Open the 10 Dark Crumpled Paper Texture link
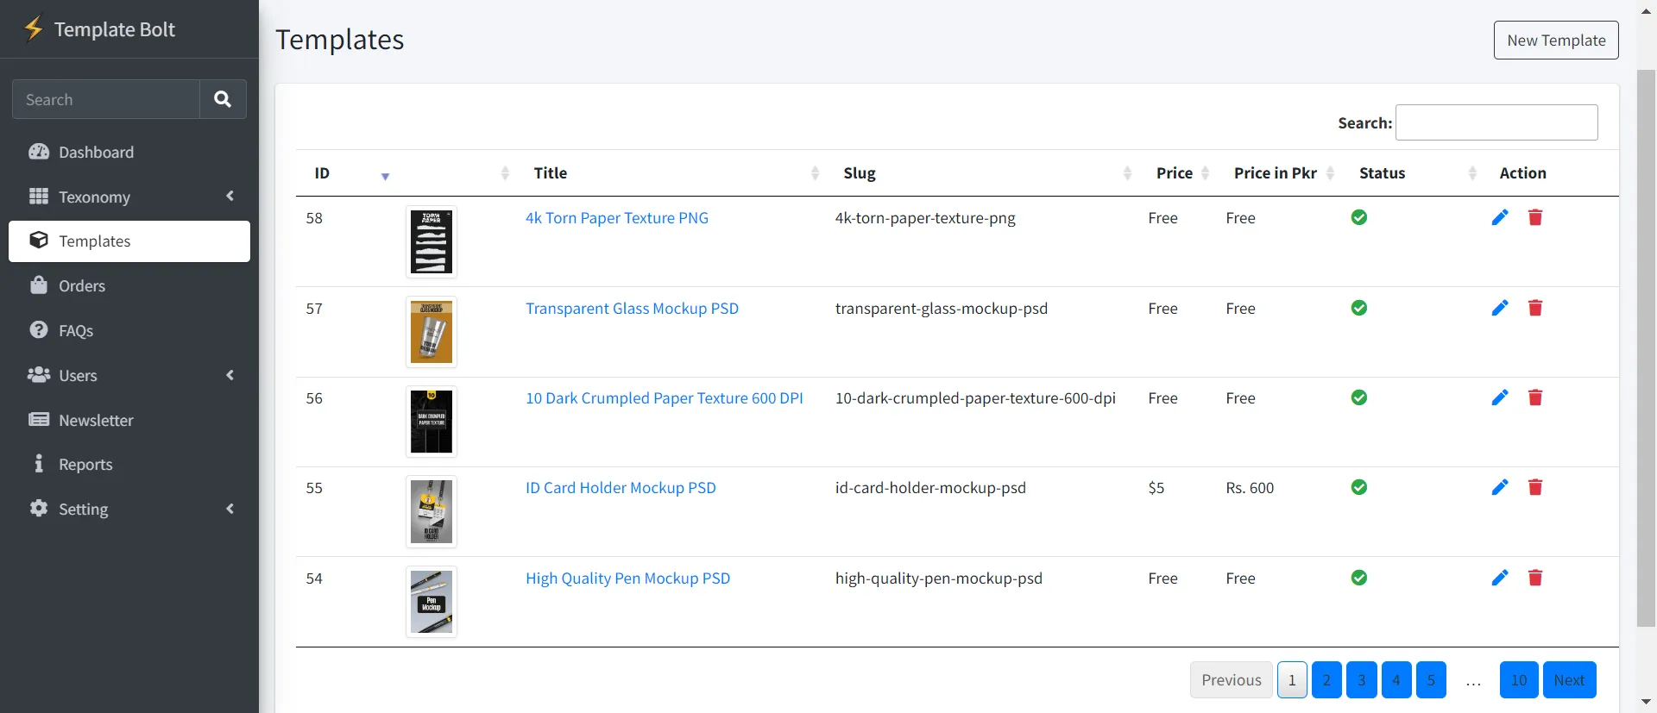The height and width of the screenshot is (713, 1657). (x=664, y=397)
